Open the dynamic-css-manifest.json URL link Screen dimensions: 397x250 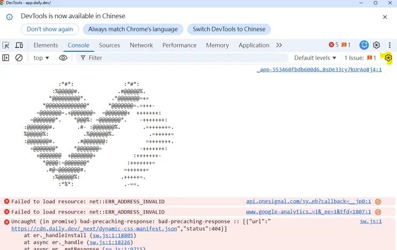(x=94, y=229)
